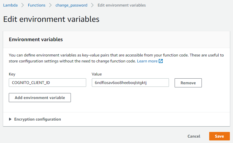This screenshot has height=143, width=233.
Task: Cancel editing environment variables
Action: (194, 136)
